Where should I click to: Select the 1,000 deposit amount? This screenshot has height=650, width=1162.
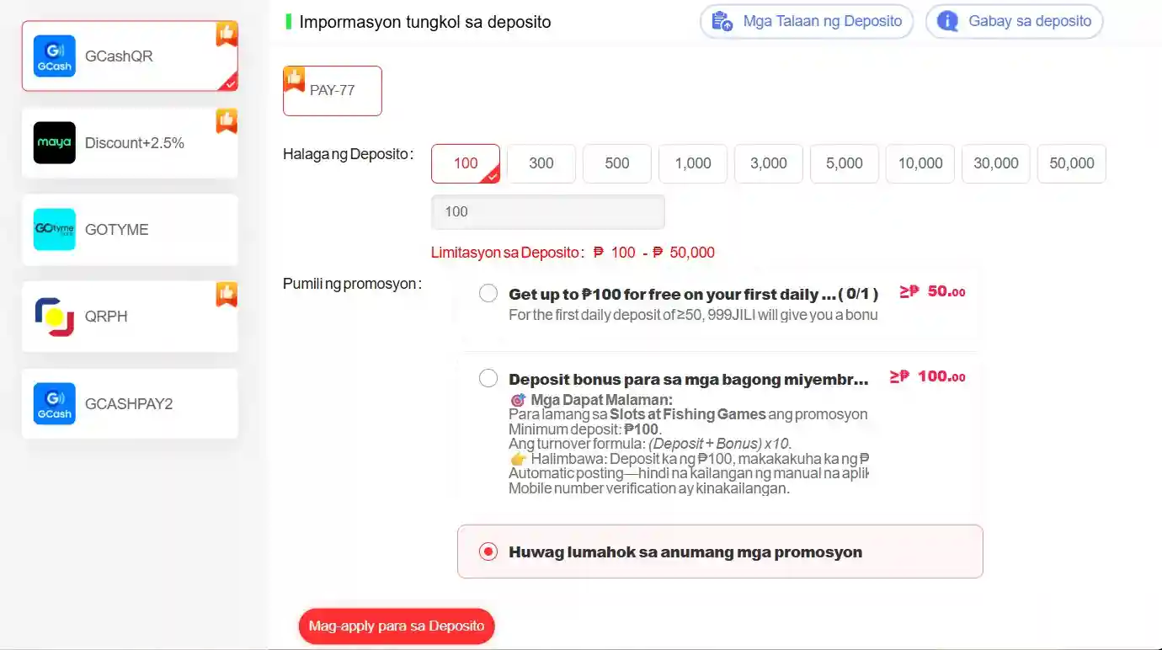[x=692, y=163]
